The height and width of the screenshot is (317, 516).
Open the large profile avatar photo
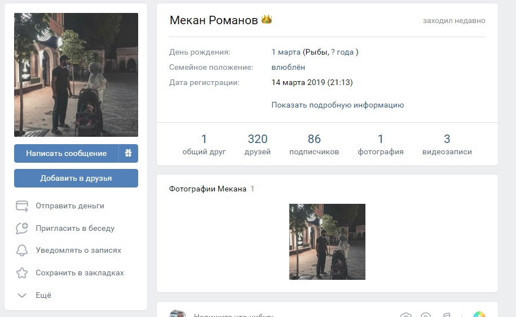76,75
